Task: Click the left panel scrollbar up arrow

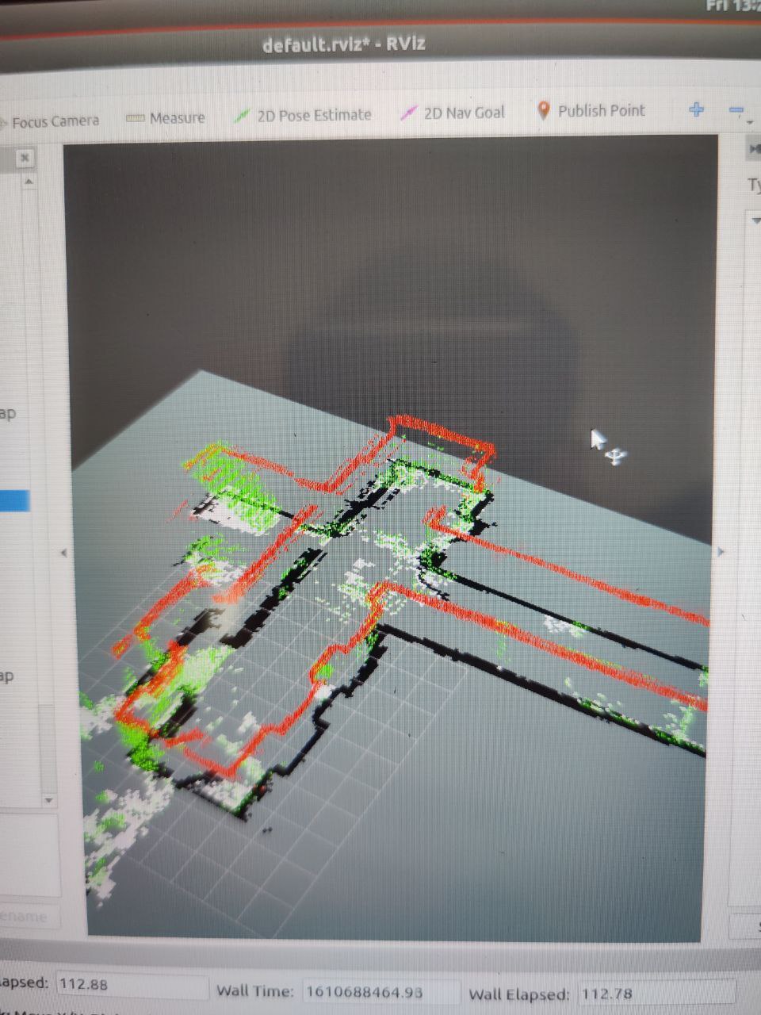Action: pos(29,182)
